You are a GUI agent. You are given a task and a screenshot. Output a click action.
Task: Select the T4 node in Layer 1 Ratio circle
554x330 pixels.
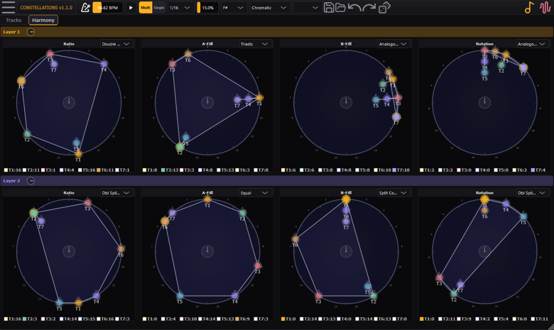[x=104, y=64]
